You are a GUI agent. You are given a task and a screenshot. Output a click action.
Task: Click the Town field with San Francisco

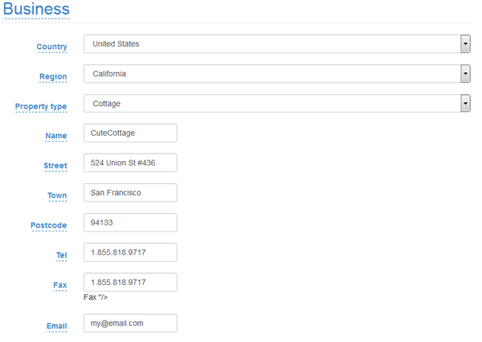pyautogui.click(x=130, y=193)
